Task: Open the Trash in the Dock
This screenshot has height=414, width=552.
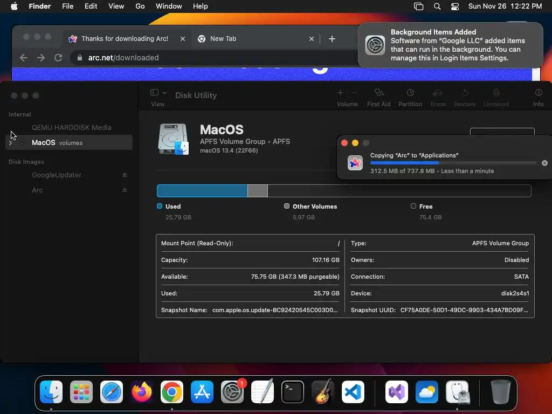Action: [x=501, y=392]
